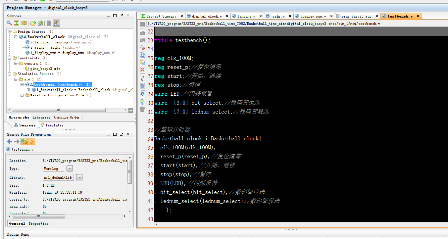Expand the i_Basketball_clock instance node
This screenshot has width=448, height=239.
point(28,90)
